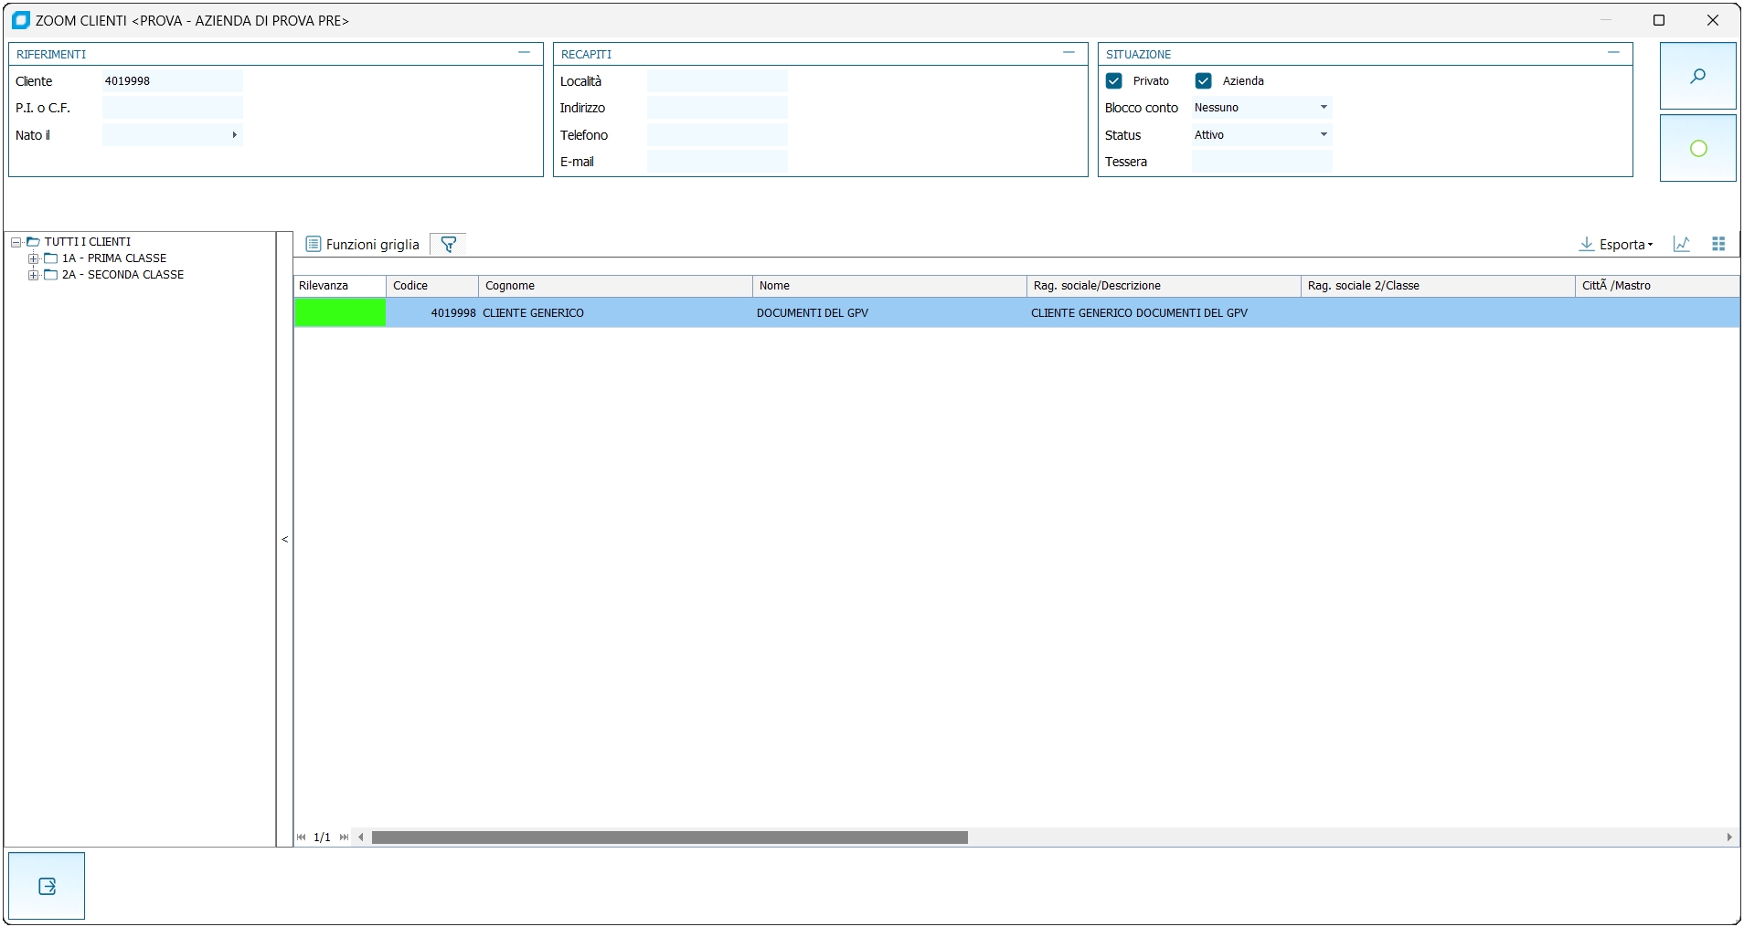Click the magnifier search button
Image resolution: width=1744 pixels, height=927 pixels.
pos(1697,76)
